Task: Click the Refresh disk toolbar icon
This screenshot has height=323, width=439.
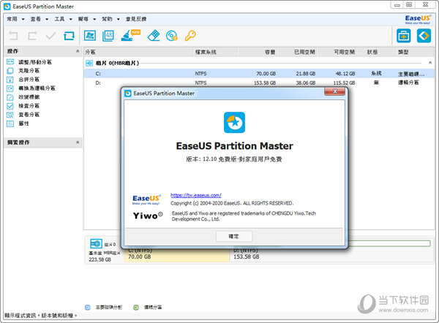Action: [x=69, y=36]
